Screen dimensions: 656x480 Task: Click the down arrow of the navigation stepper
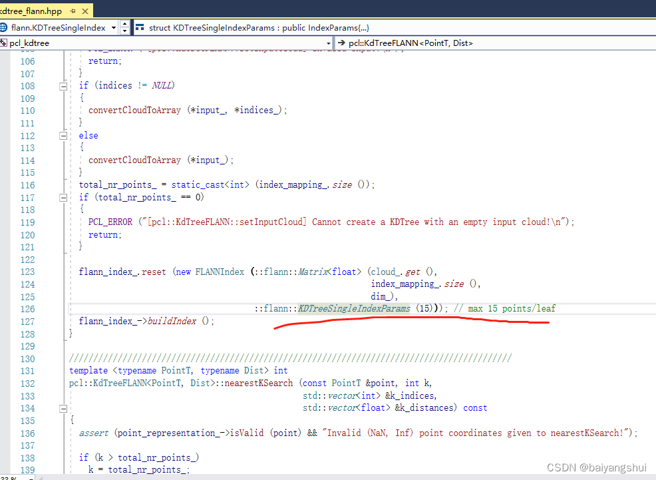coord(124,31)
